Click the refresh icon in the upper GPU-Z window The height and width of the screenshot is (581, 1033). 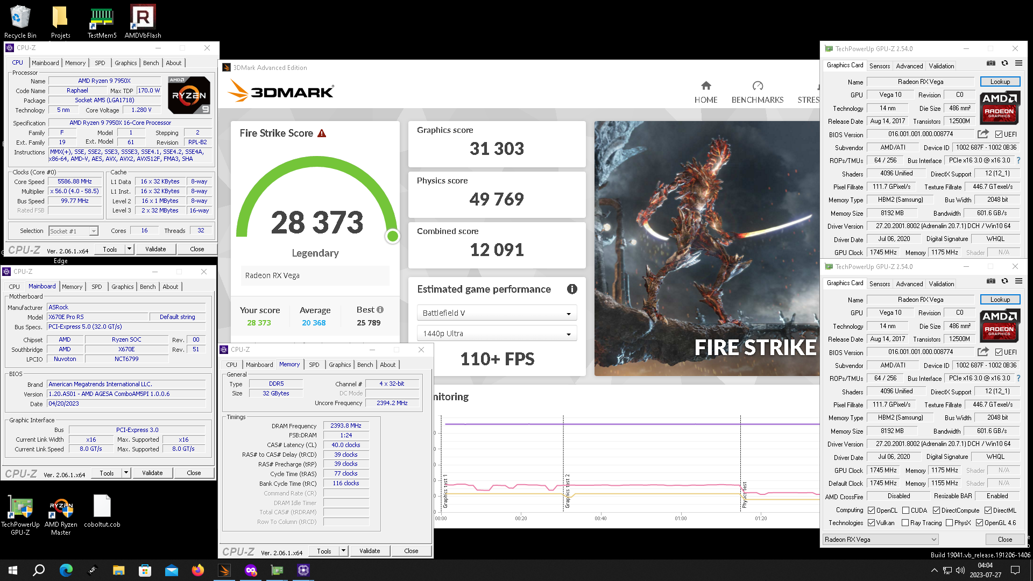pyautogui.click(x=1004, y=63)
